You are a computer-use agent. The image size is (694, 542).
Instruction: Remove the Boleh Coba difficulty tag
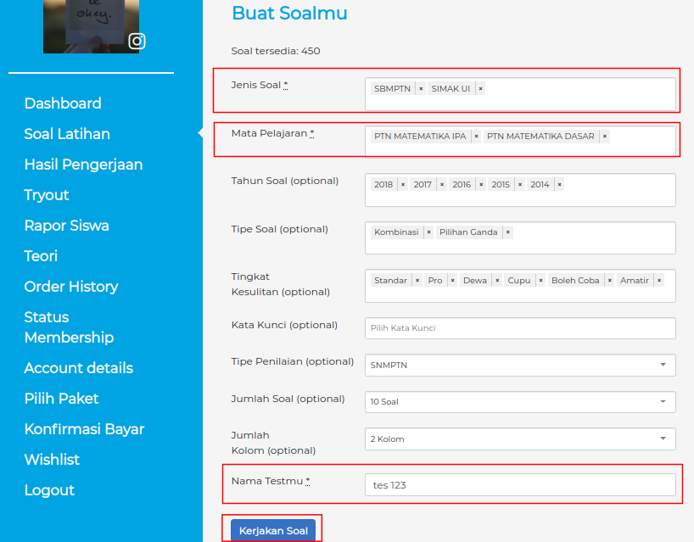[x=610, y=281]
